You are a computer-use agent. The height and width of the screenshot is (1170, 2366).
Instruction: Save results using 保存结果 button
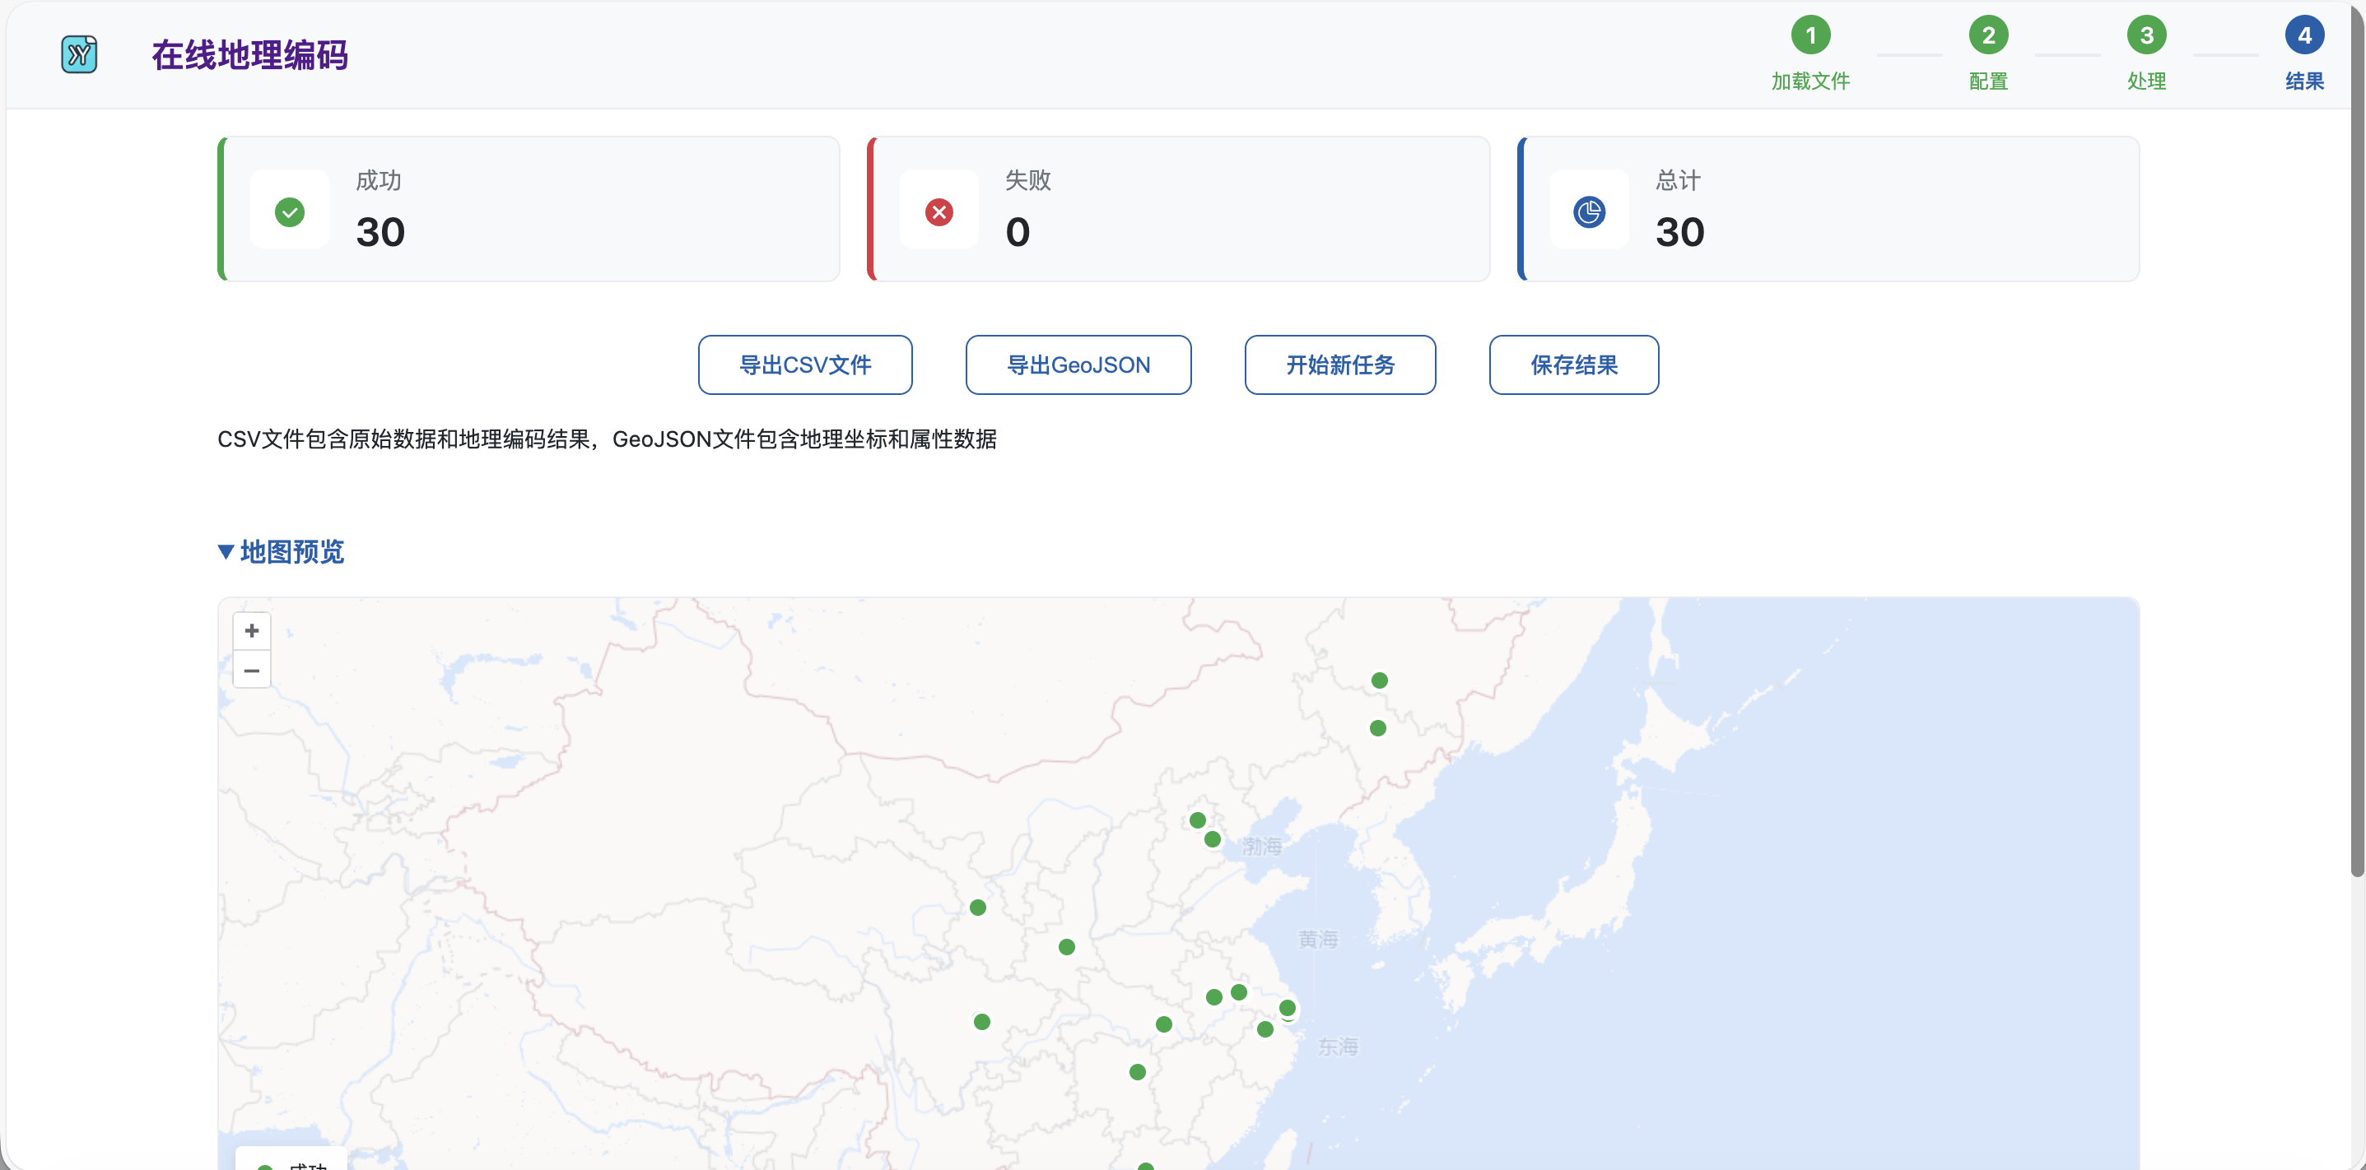coord(1574,364)
